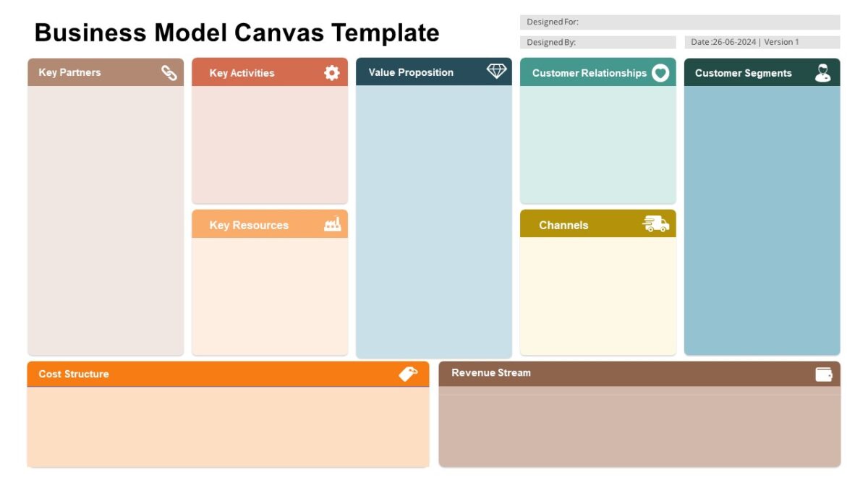Select the person icon in Customer Segments
The image size is (868, 488).
click(822, 72)
